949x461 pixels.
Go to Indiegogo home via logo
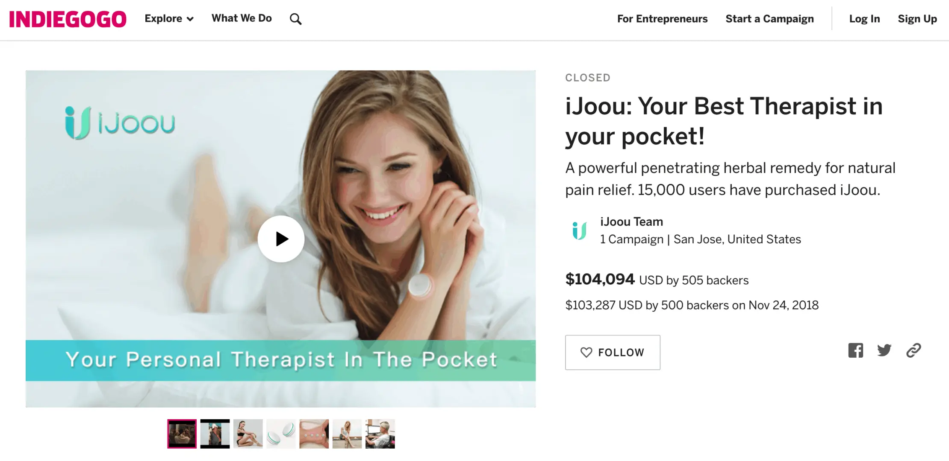(68, 19)
